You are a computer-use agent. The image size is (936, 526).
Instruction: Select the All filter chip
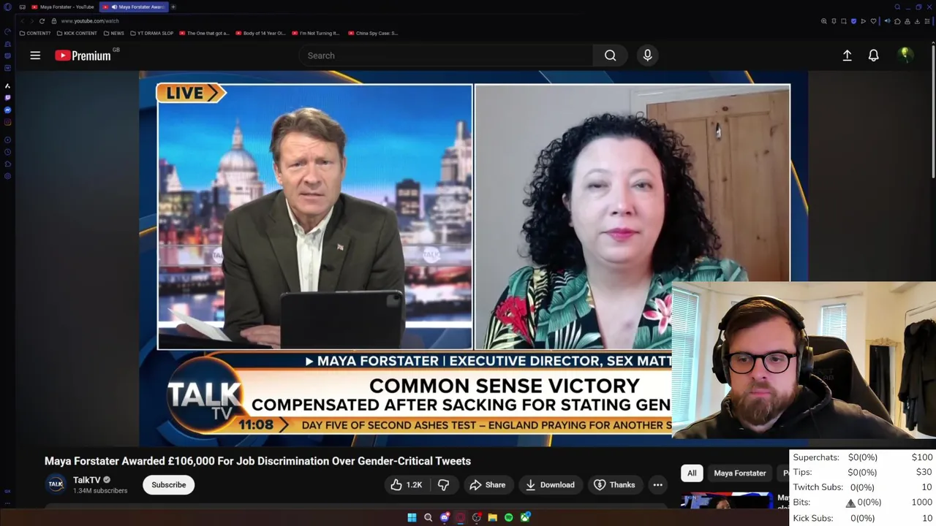(x=692, y=473)
